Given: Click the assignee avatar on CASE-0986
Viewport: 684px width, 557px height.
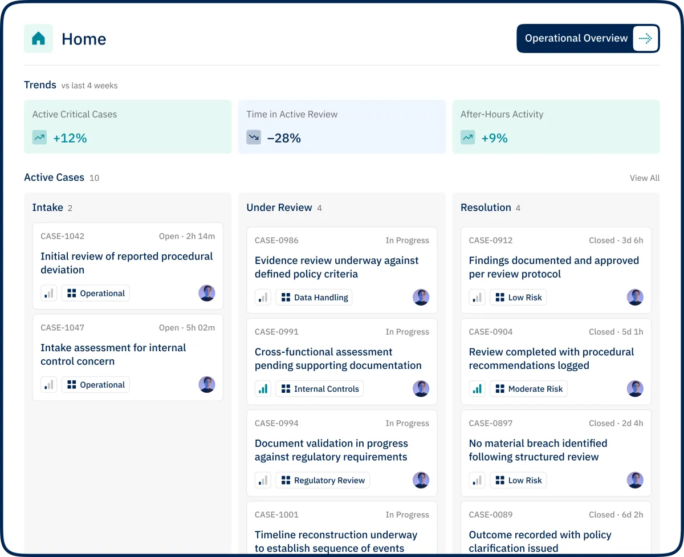Looking at the screenshot, I should tap(421, 297).
